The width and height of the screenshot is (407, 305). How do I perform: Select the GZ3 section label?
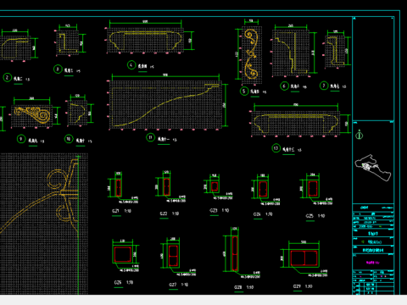point(214,210)
